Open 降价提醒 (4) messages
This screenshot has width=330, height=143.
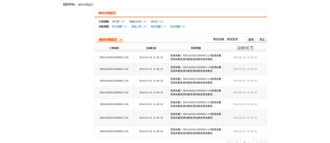119,27
